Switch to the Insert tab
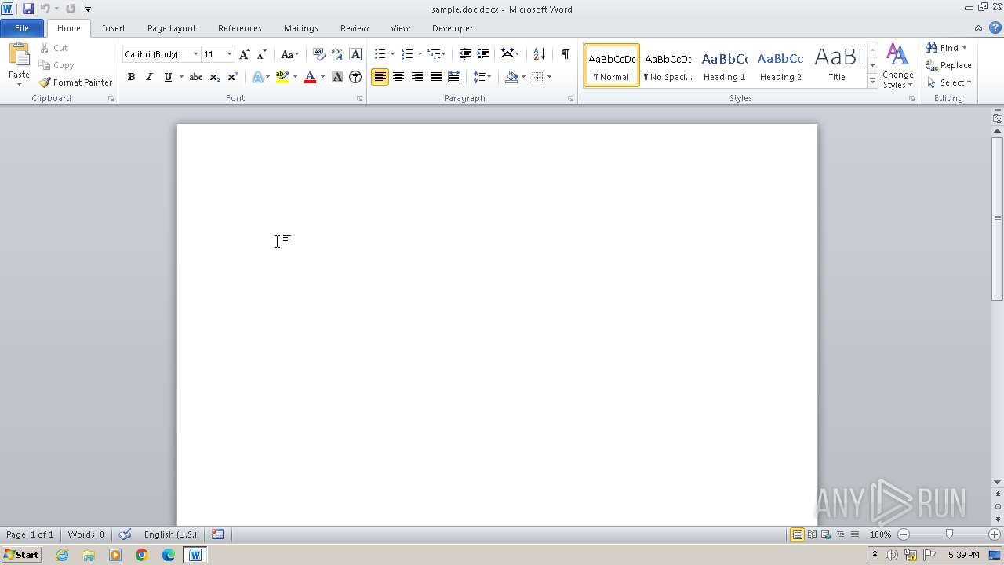 [x=114, y=28]
